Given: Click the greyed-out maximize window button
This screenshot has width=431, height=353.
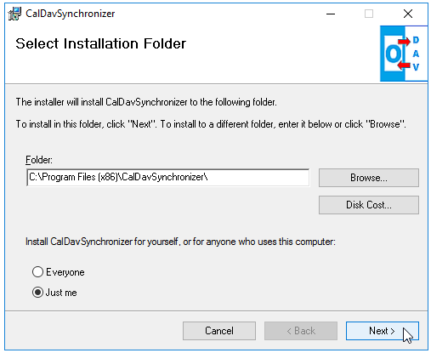Looking at the screenshot, I should (369, 14).
